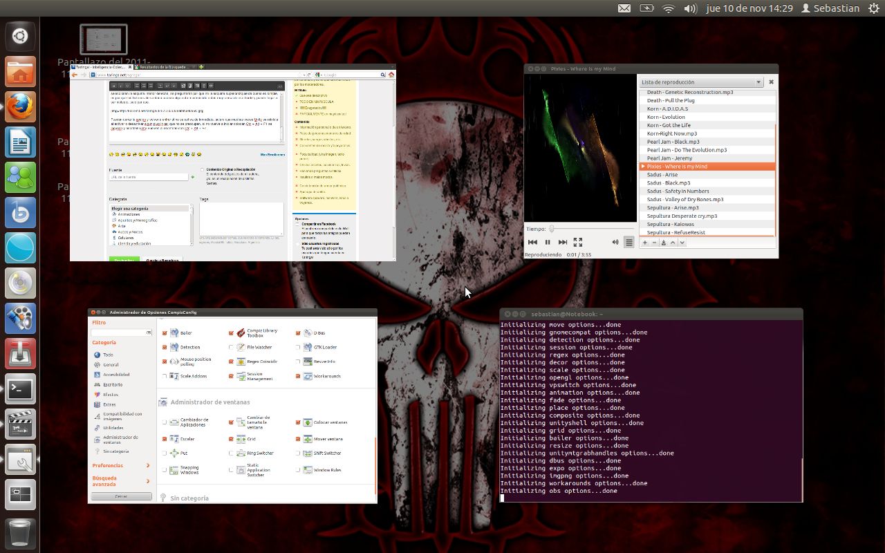The width and height of the screenshot is (885, 553).
Task: Add a file with the playlist plus button
Action: (x=645, y=243)
